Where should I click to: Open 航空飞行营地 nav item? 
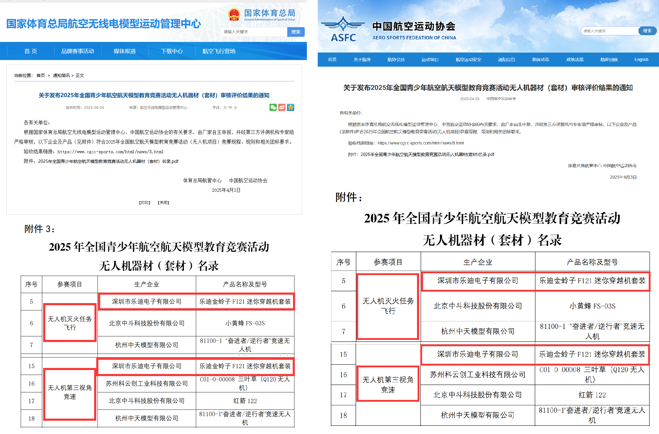(219, 51)
